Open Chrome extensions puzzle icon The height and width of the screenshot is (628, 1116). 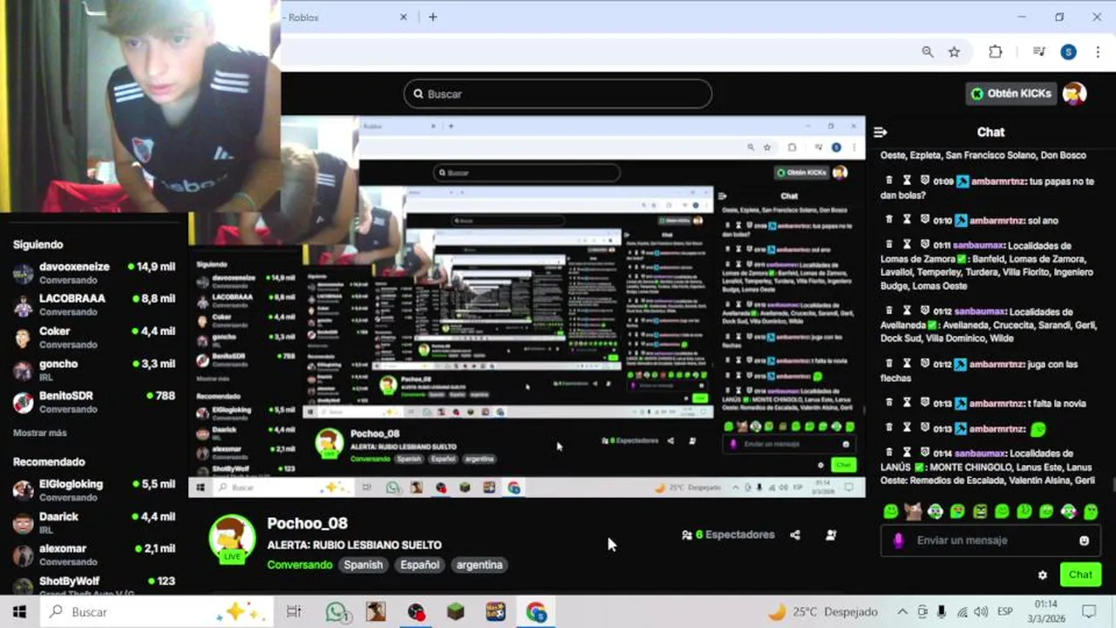[995, 52]
